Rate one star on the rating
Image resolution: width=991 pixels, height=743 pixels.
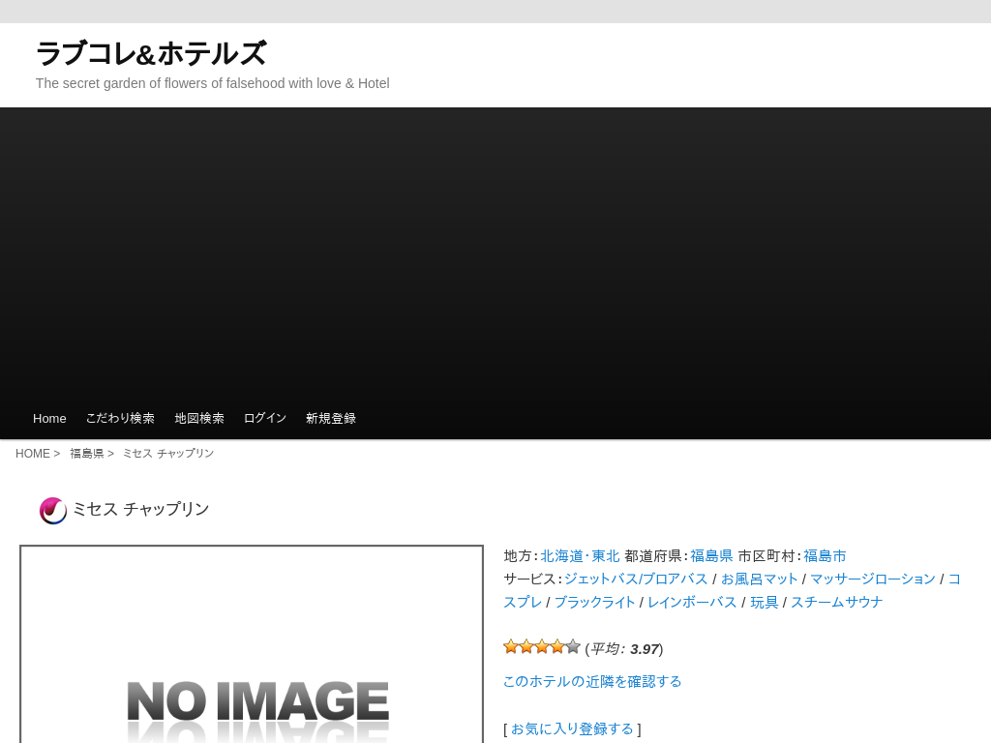pos(511,646)
